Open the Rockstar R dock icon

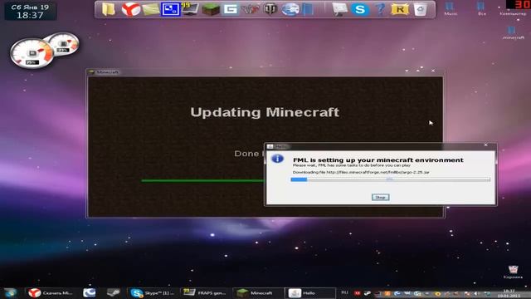point(400,9)
